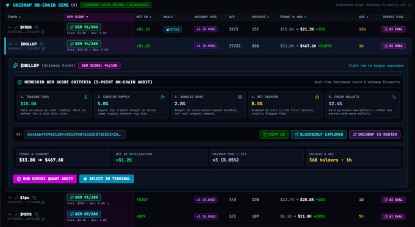This screenshot has width=415, height=227.
Task: Open $HOLLUP row external link icon
Action: coord(43,49)
